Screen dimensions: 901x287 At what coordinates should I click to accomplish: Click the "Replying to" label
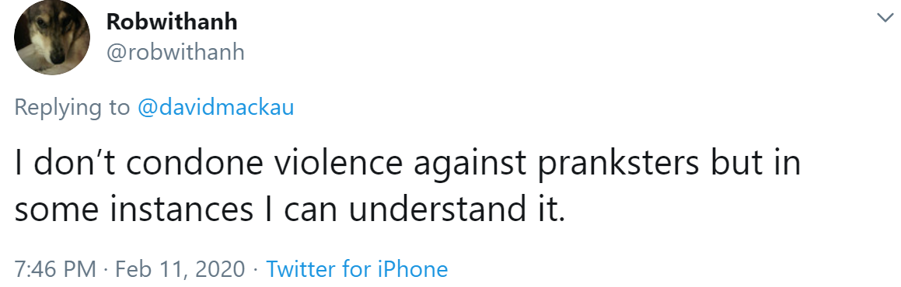(72, 107)
